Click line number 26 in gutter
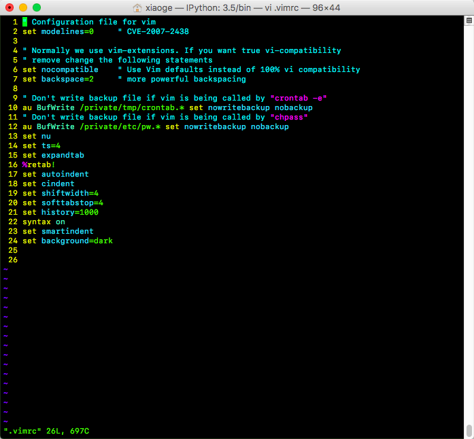This screenshot has width=474, height=439. (13, 260)
